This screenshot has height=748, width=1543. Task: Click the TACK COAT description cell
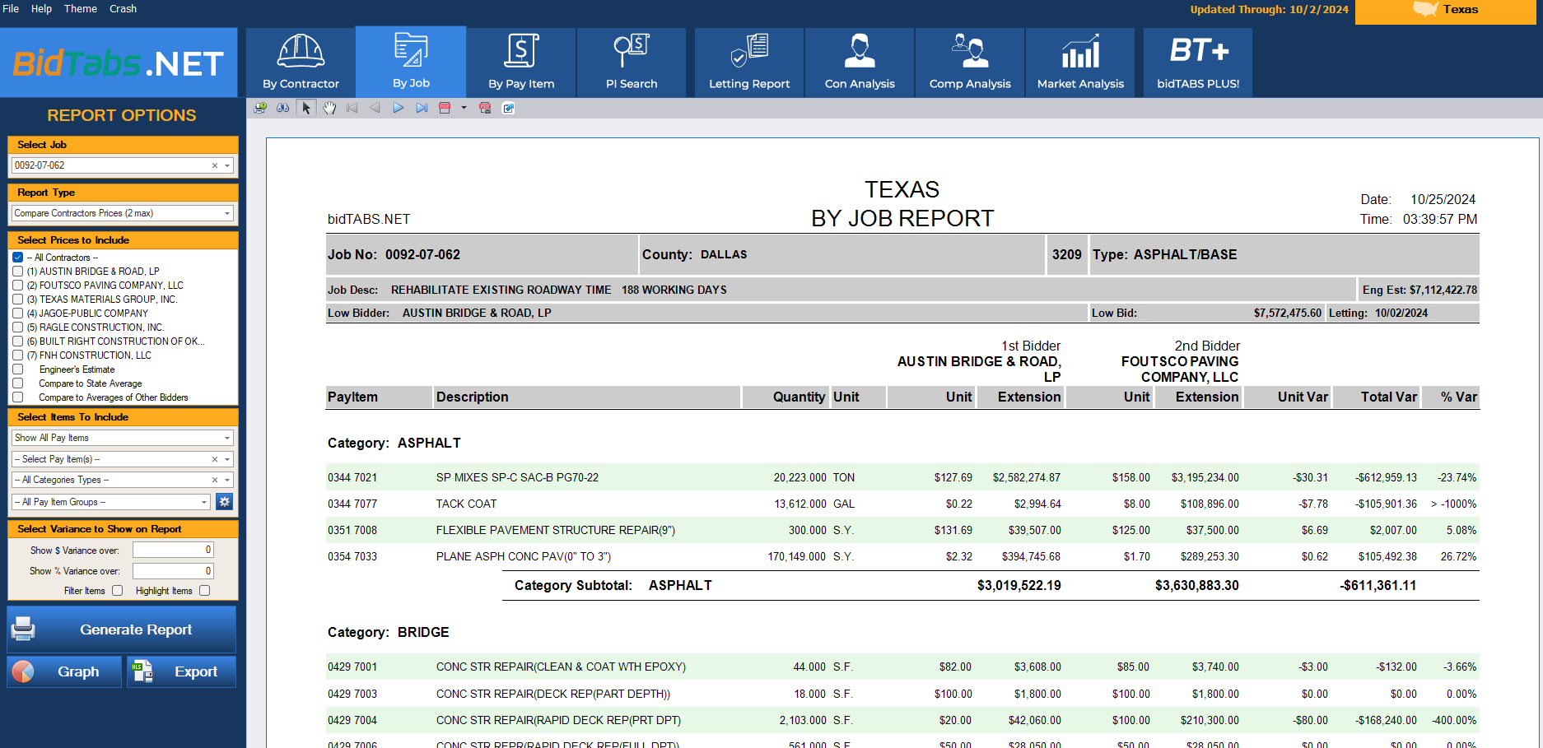pos(466,504)
